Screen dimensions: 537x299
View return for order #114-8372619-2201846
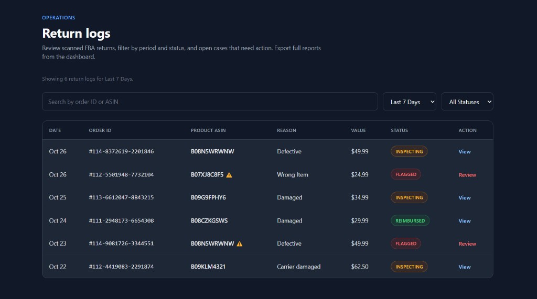tap(465, 151)
